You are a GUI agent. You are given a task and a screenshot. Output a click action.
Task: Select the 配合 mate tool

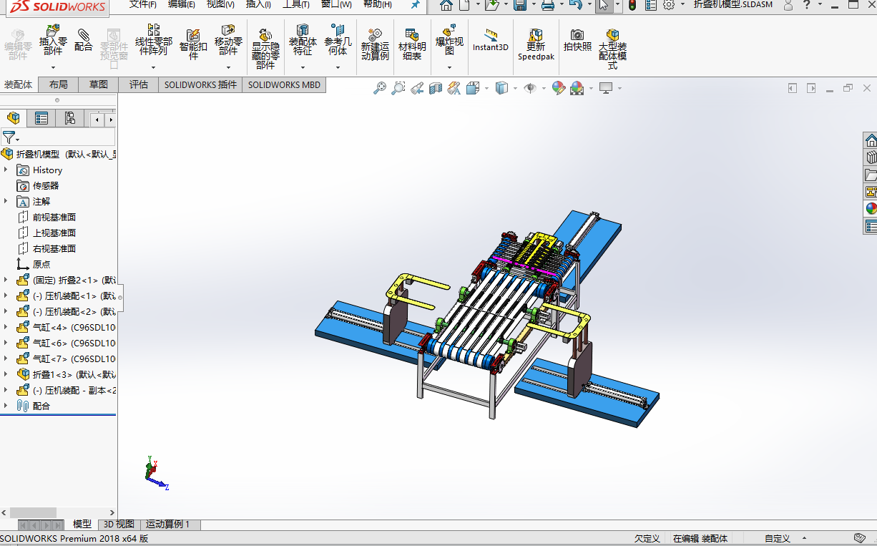(84, 39)
